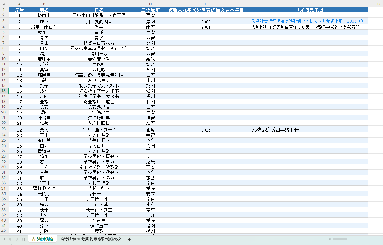Screen dimensions: 383x245
Task: Select the city cell 永州
Action: pos(151,80)
